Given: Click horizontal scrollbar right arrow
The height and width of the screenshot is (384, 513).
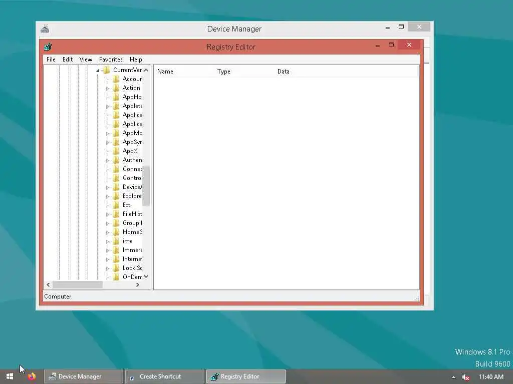Looking at the screenshot, I should [x=138, y=284].
